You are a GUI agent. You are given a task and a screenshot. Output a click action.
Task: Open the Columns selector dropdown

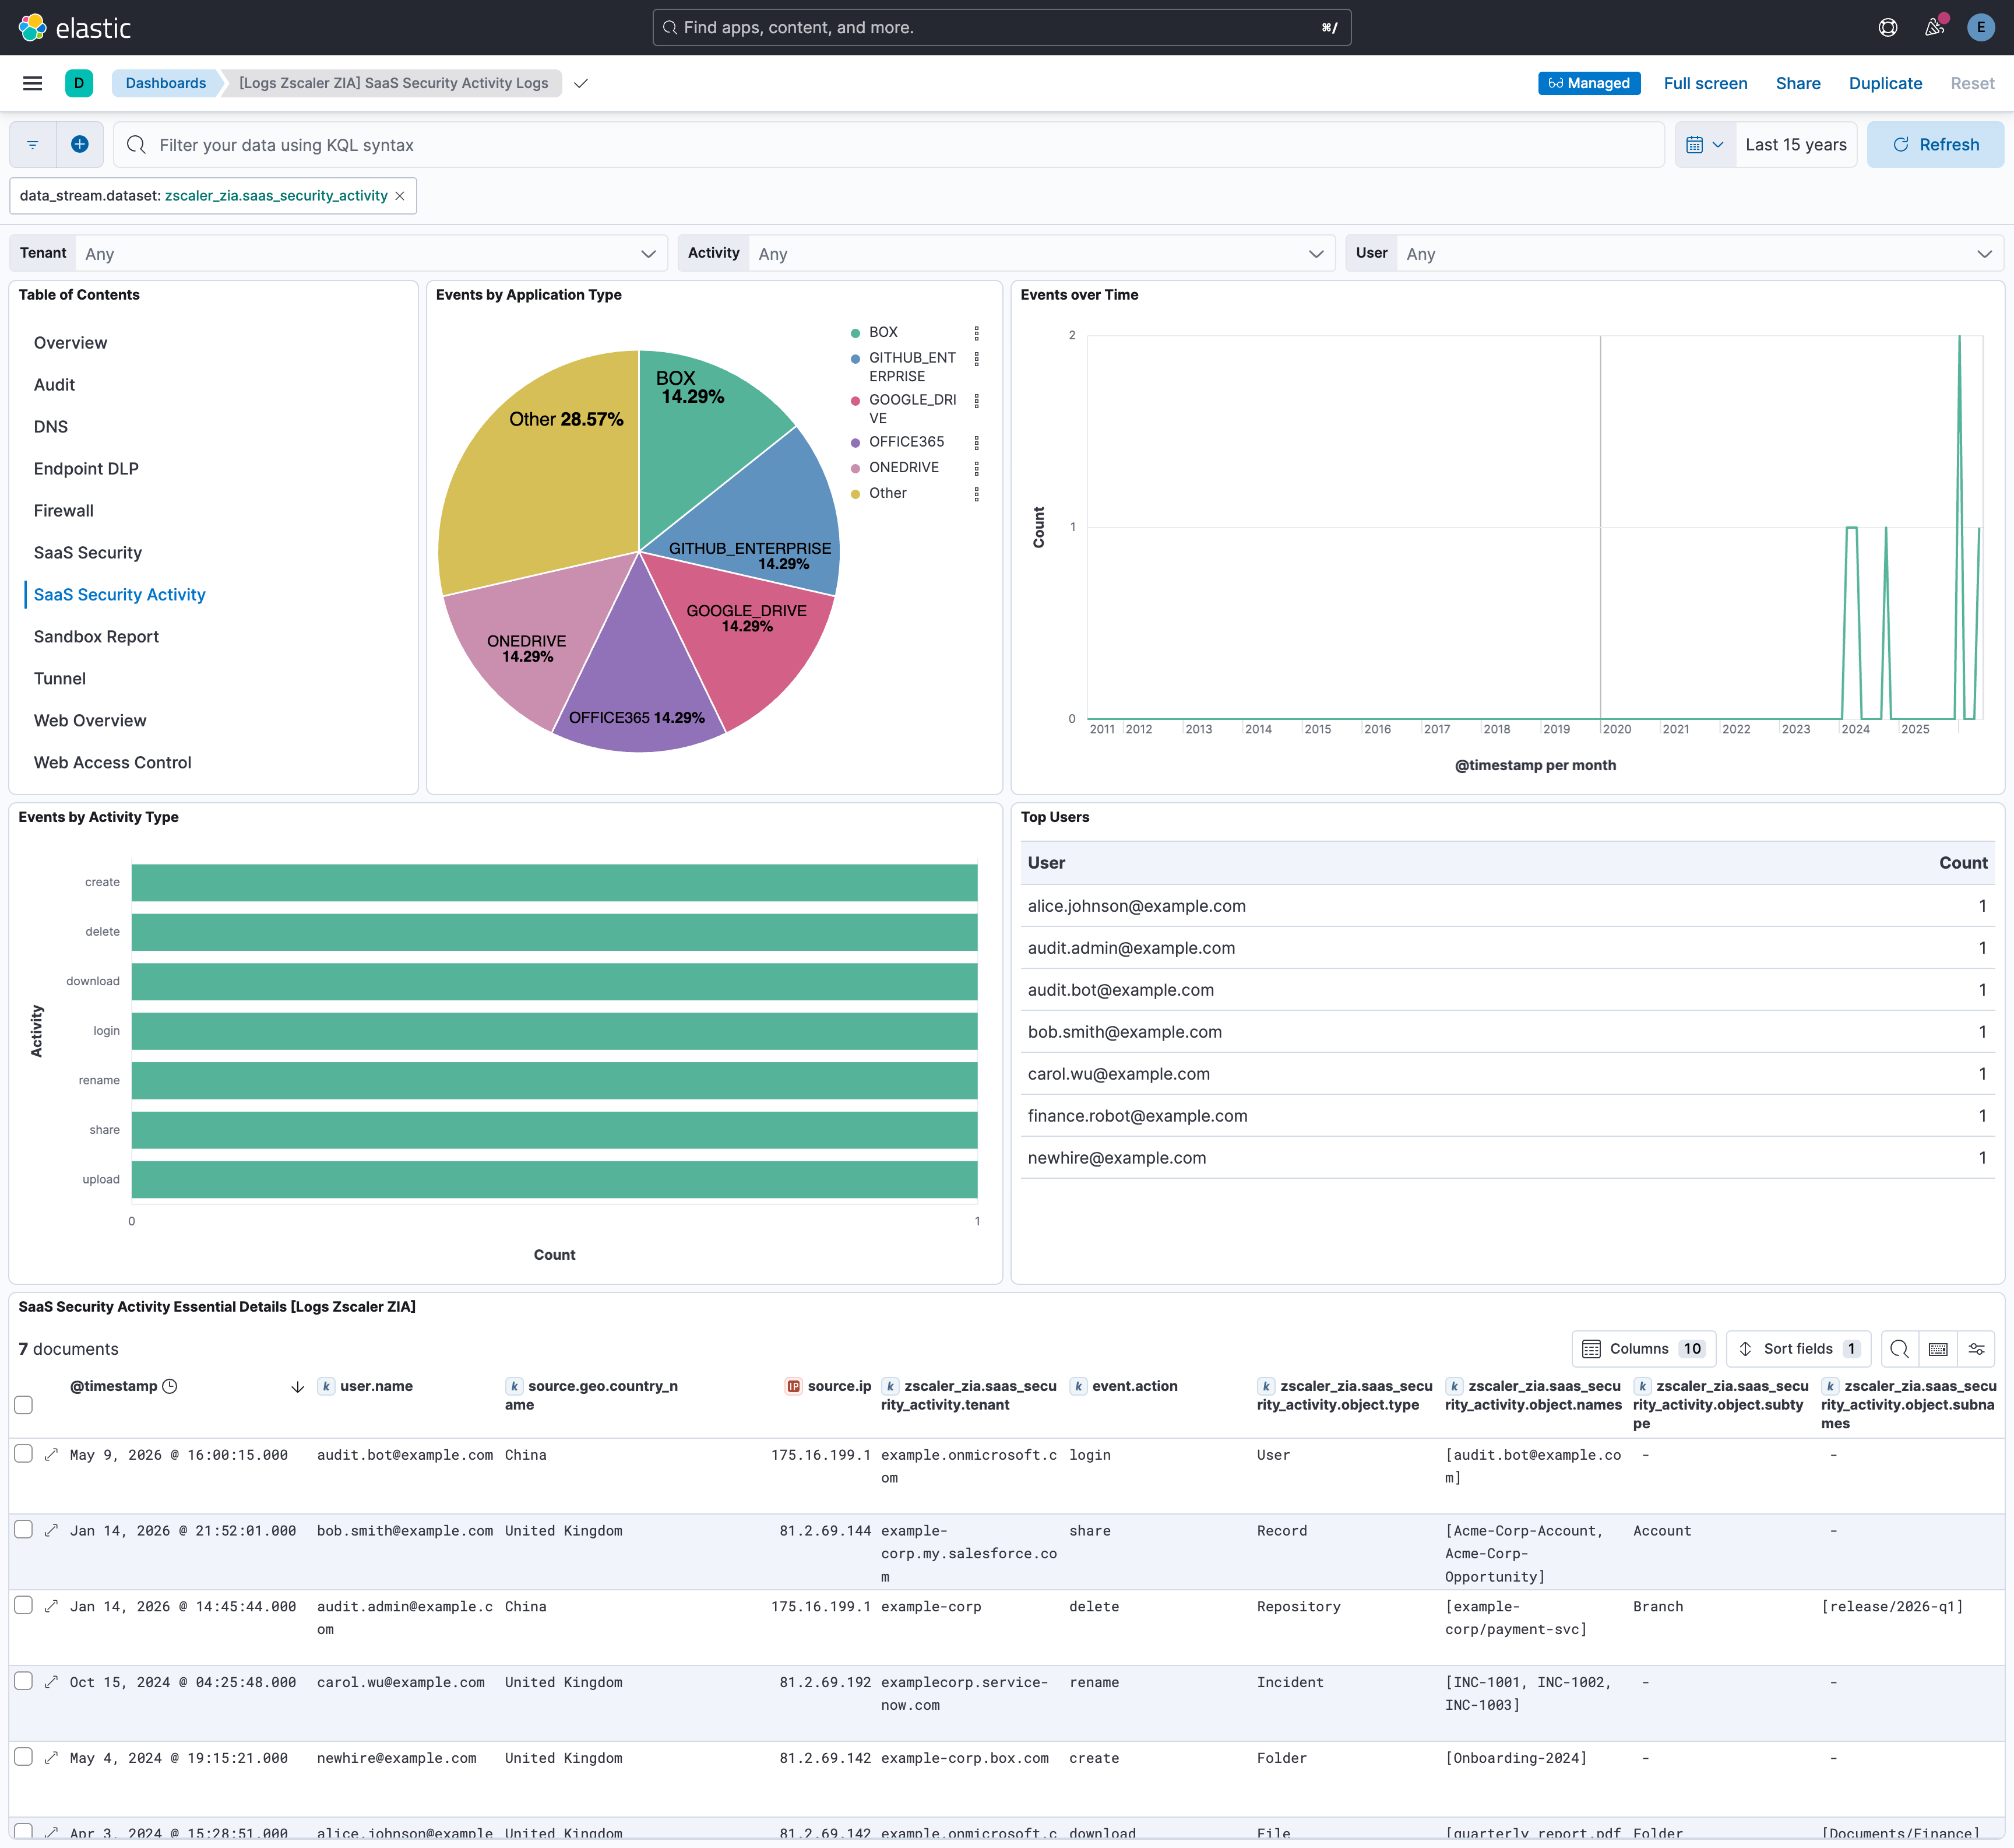click(1643, 1349)
